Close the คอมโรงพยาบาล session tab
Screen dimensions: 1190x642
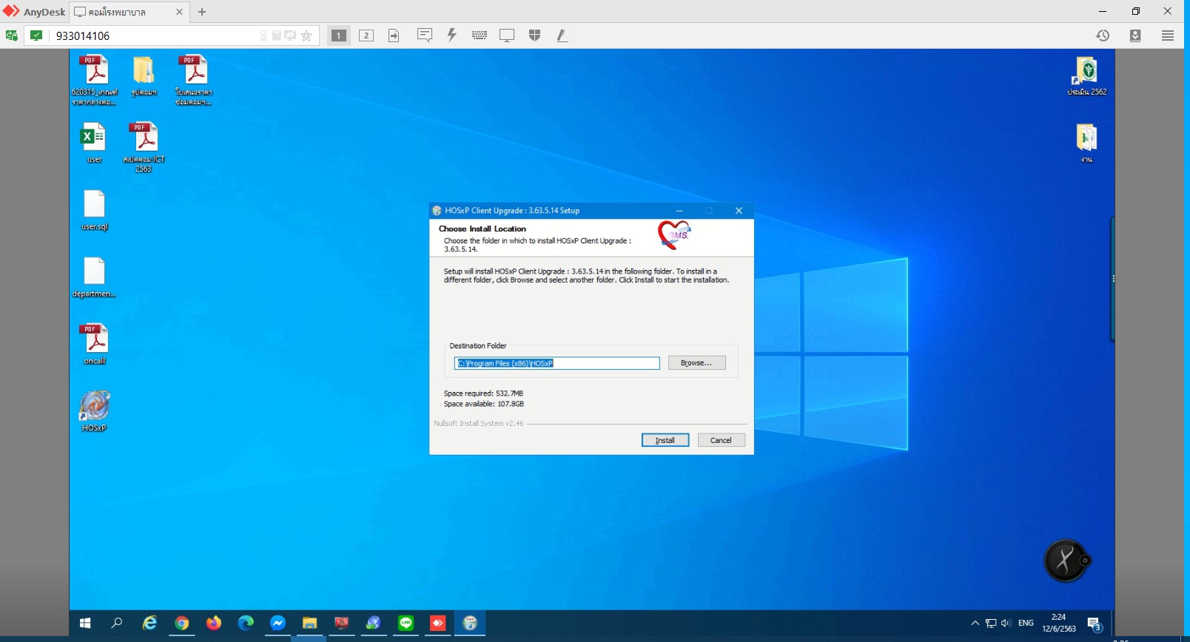click(179, 12)
